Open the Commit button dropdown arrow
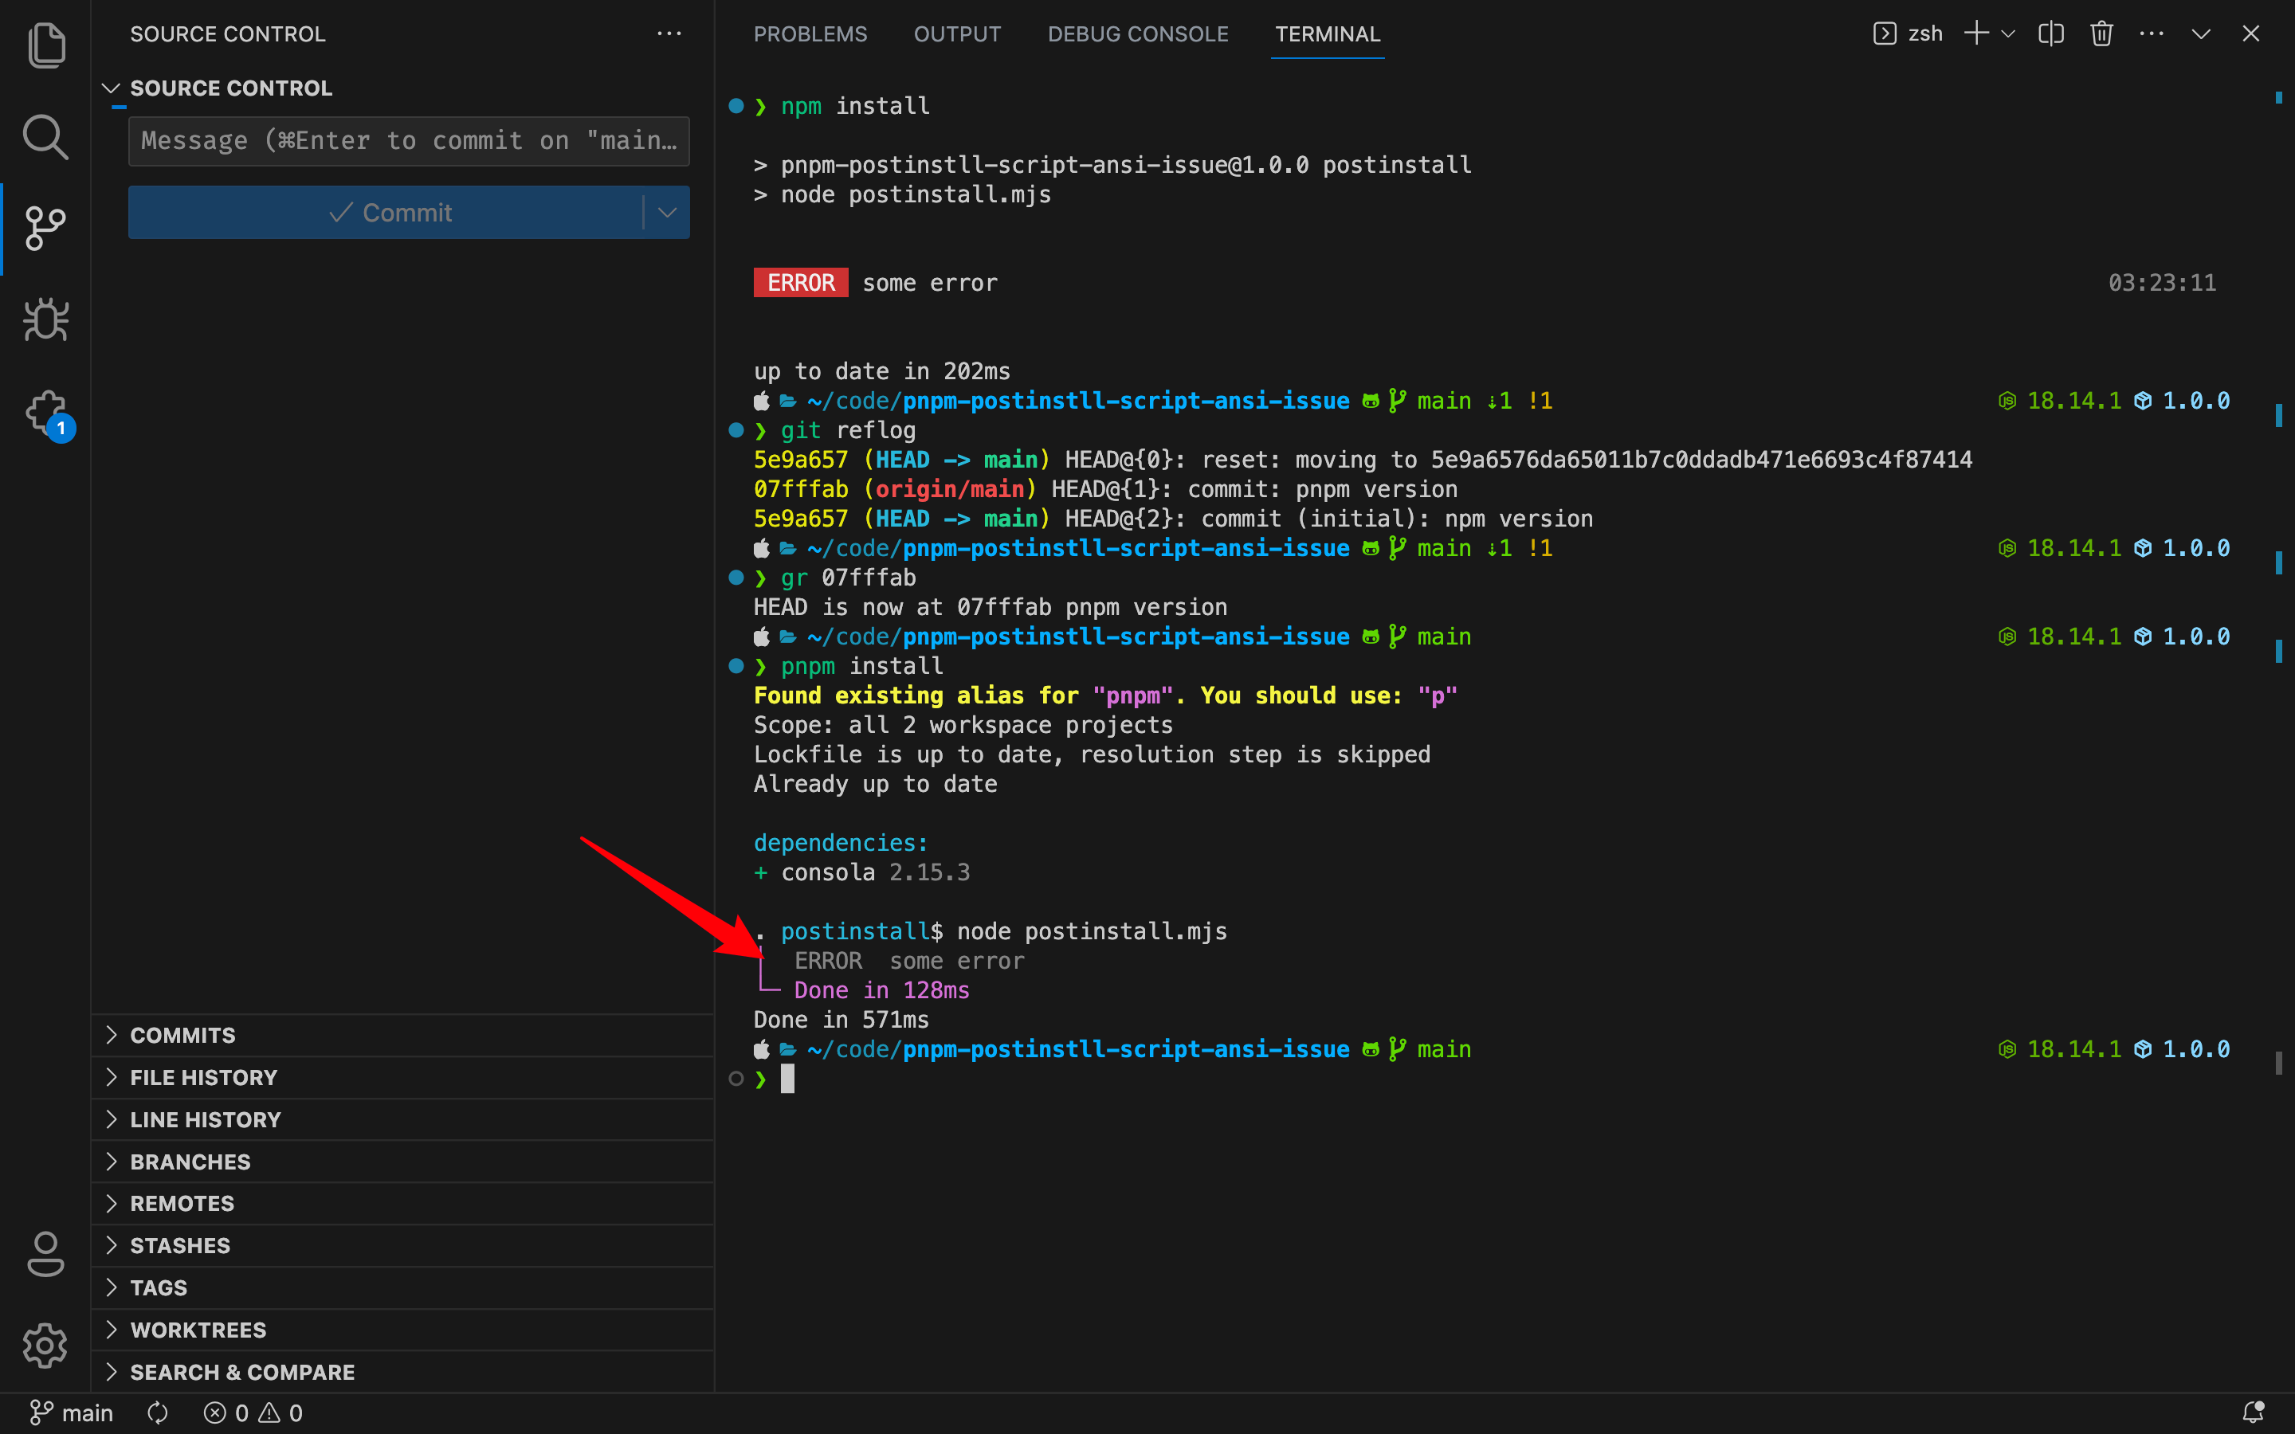 coord(667,213)
